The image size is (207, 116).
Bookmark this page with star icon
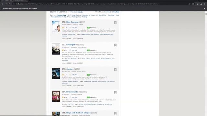coord(193,4)
